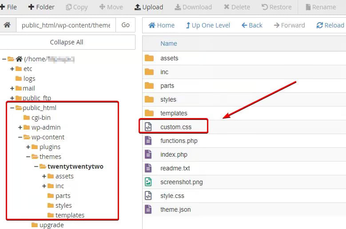346x229 pixels.
Task: Select the styles folder in the tree
Action: pyautogui.click(x=64, y=205)
